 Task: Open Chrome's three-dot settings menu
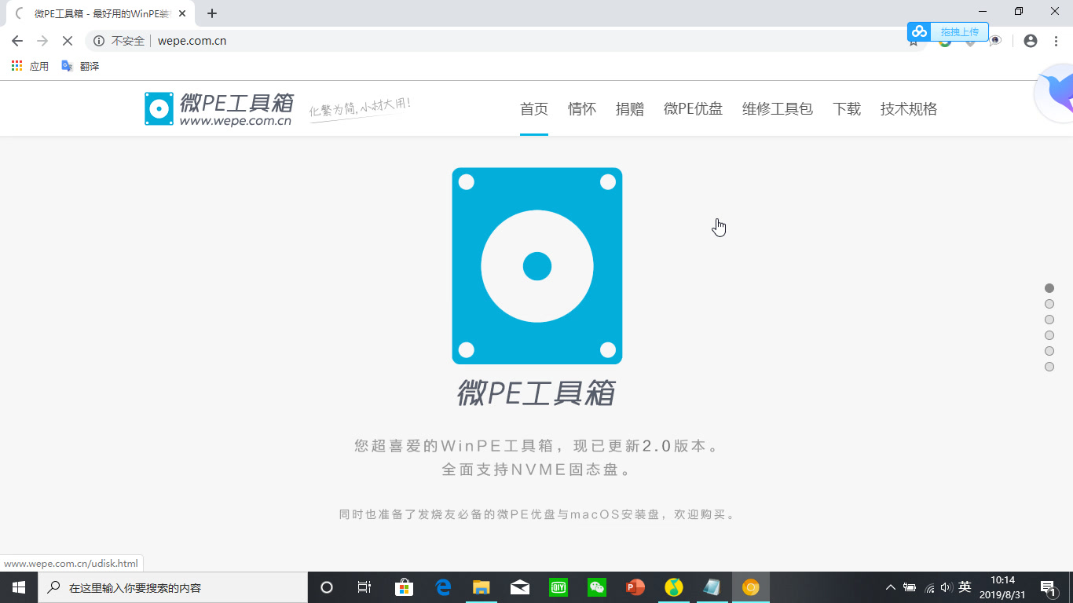click(x=1056, y=41)
